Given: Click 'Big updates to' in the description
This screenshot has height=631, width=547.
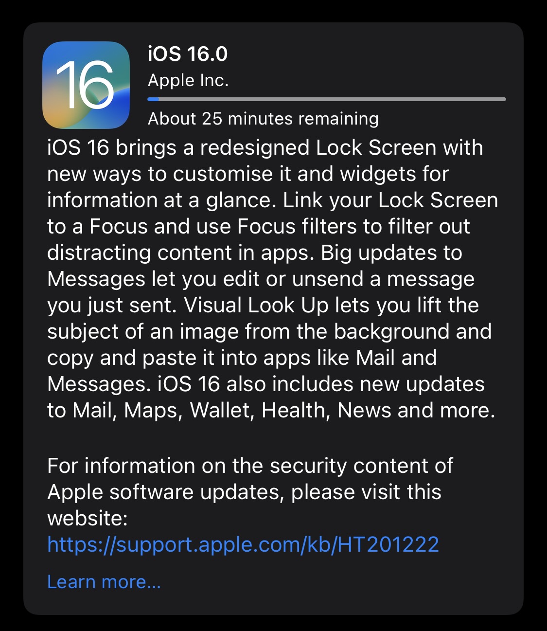Looking at the screenshot, I should [x=391, y=252].
